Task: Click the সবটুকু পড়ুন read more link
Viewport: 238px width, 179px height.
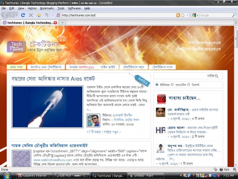Action: tap(112, 132)
